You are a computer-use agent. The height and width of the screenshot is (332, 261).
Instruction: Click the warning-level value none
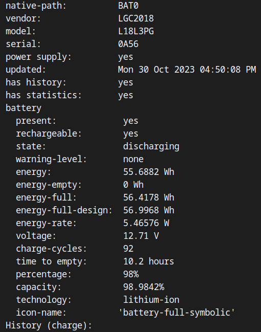(133, 159)
